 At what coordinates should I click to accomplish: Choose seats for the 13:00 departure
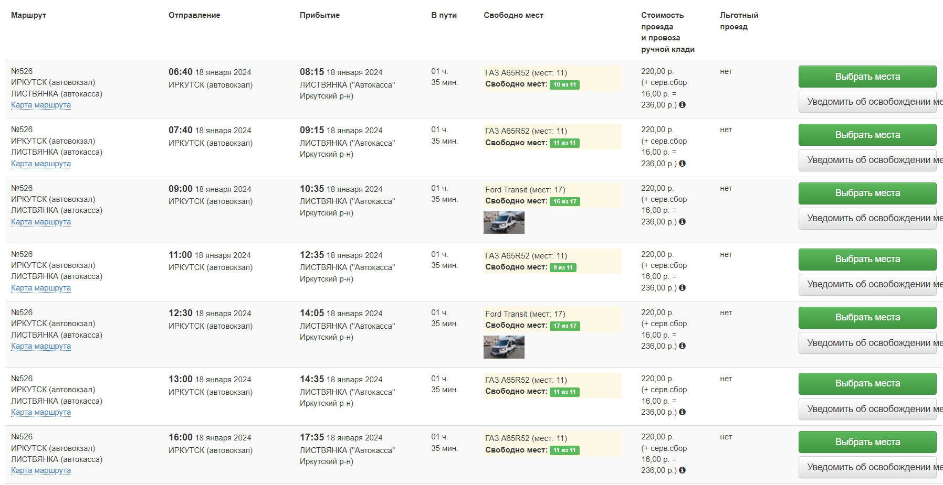(867, 384)
